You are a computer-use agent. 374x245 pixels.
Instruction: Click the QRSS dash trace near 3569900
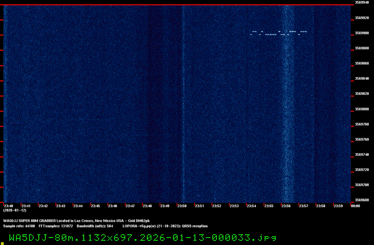point(279,33)
